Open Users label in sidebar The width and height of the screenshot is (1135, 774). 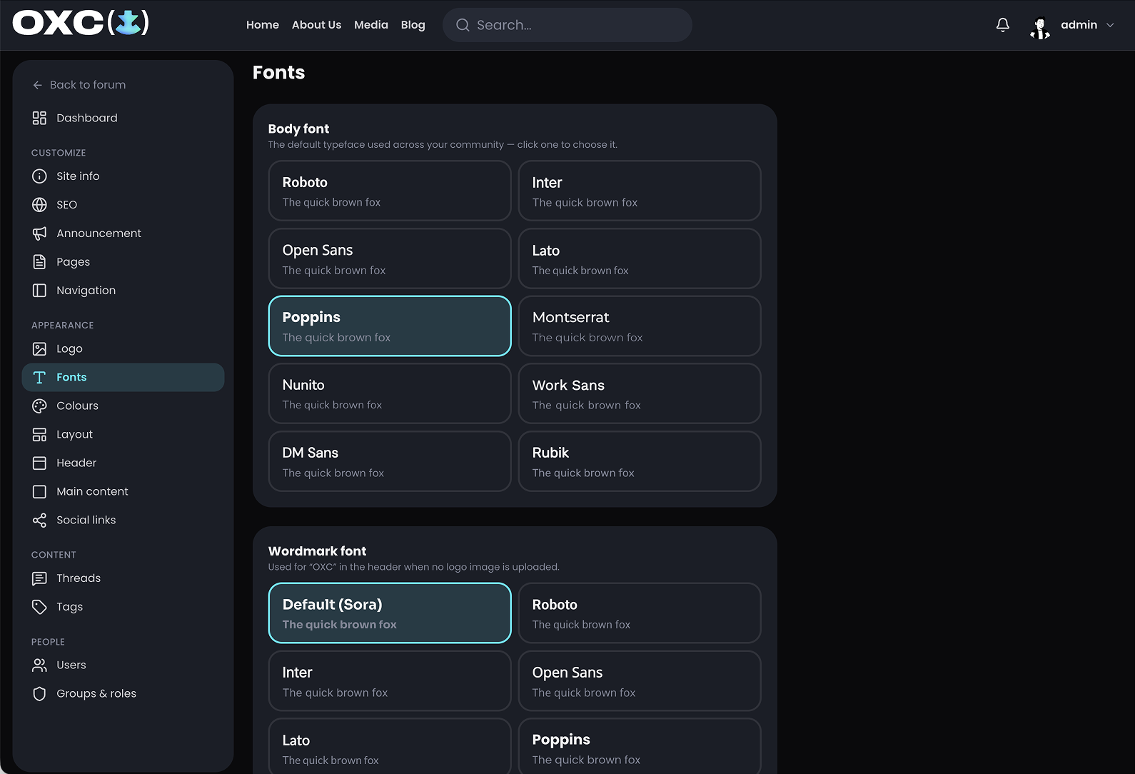[71, 665]
